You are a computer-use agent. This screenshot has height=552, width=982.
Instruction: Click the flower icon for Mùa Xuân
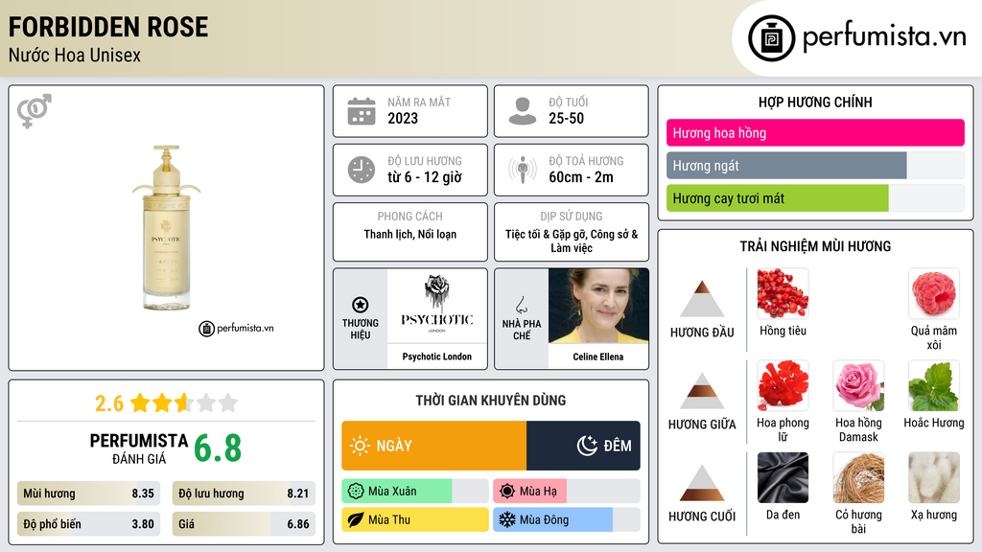tap(356, 492)
